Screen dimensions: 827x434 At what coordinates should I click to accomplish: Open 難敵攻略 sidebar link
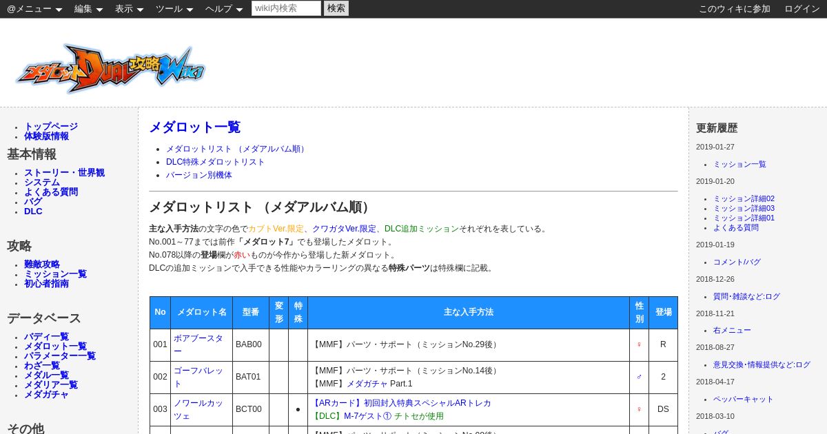pos(42,265)
